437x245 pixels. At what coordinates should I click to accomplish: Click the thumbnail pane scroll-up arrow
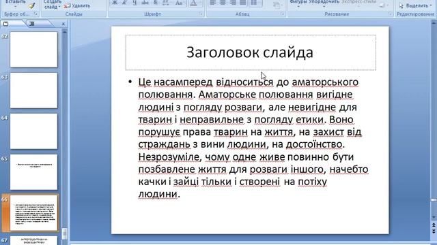(x=64, y=33)
